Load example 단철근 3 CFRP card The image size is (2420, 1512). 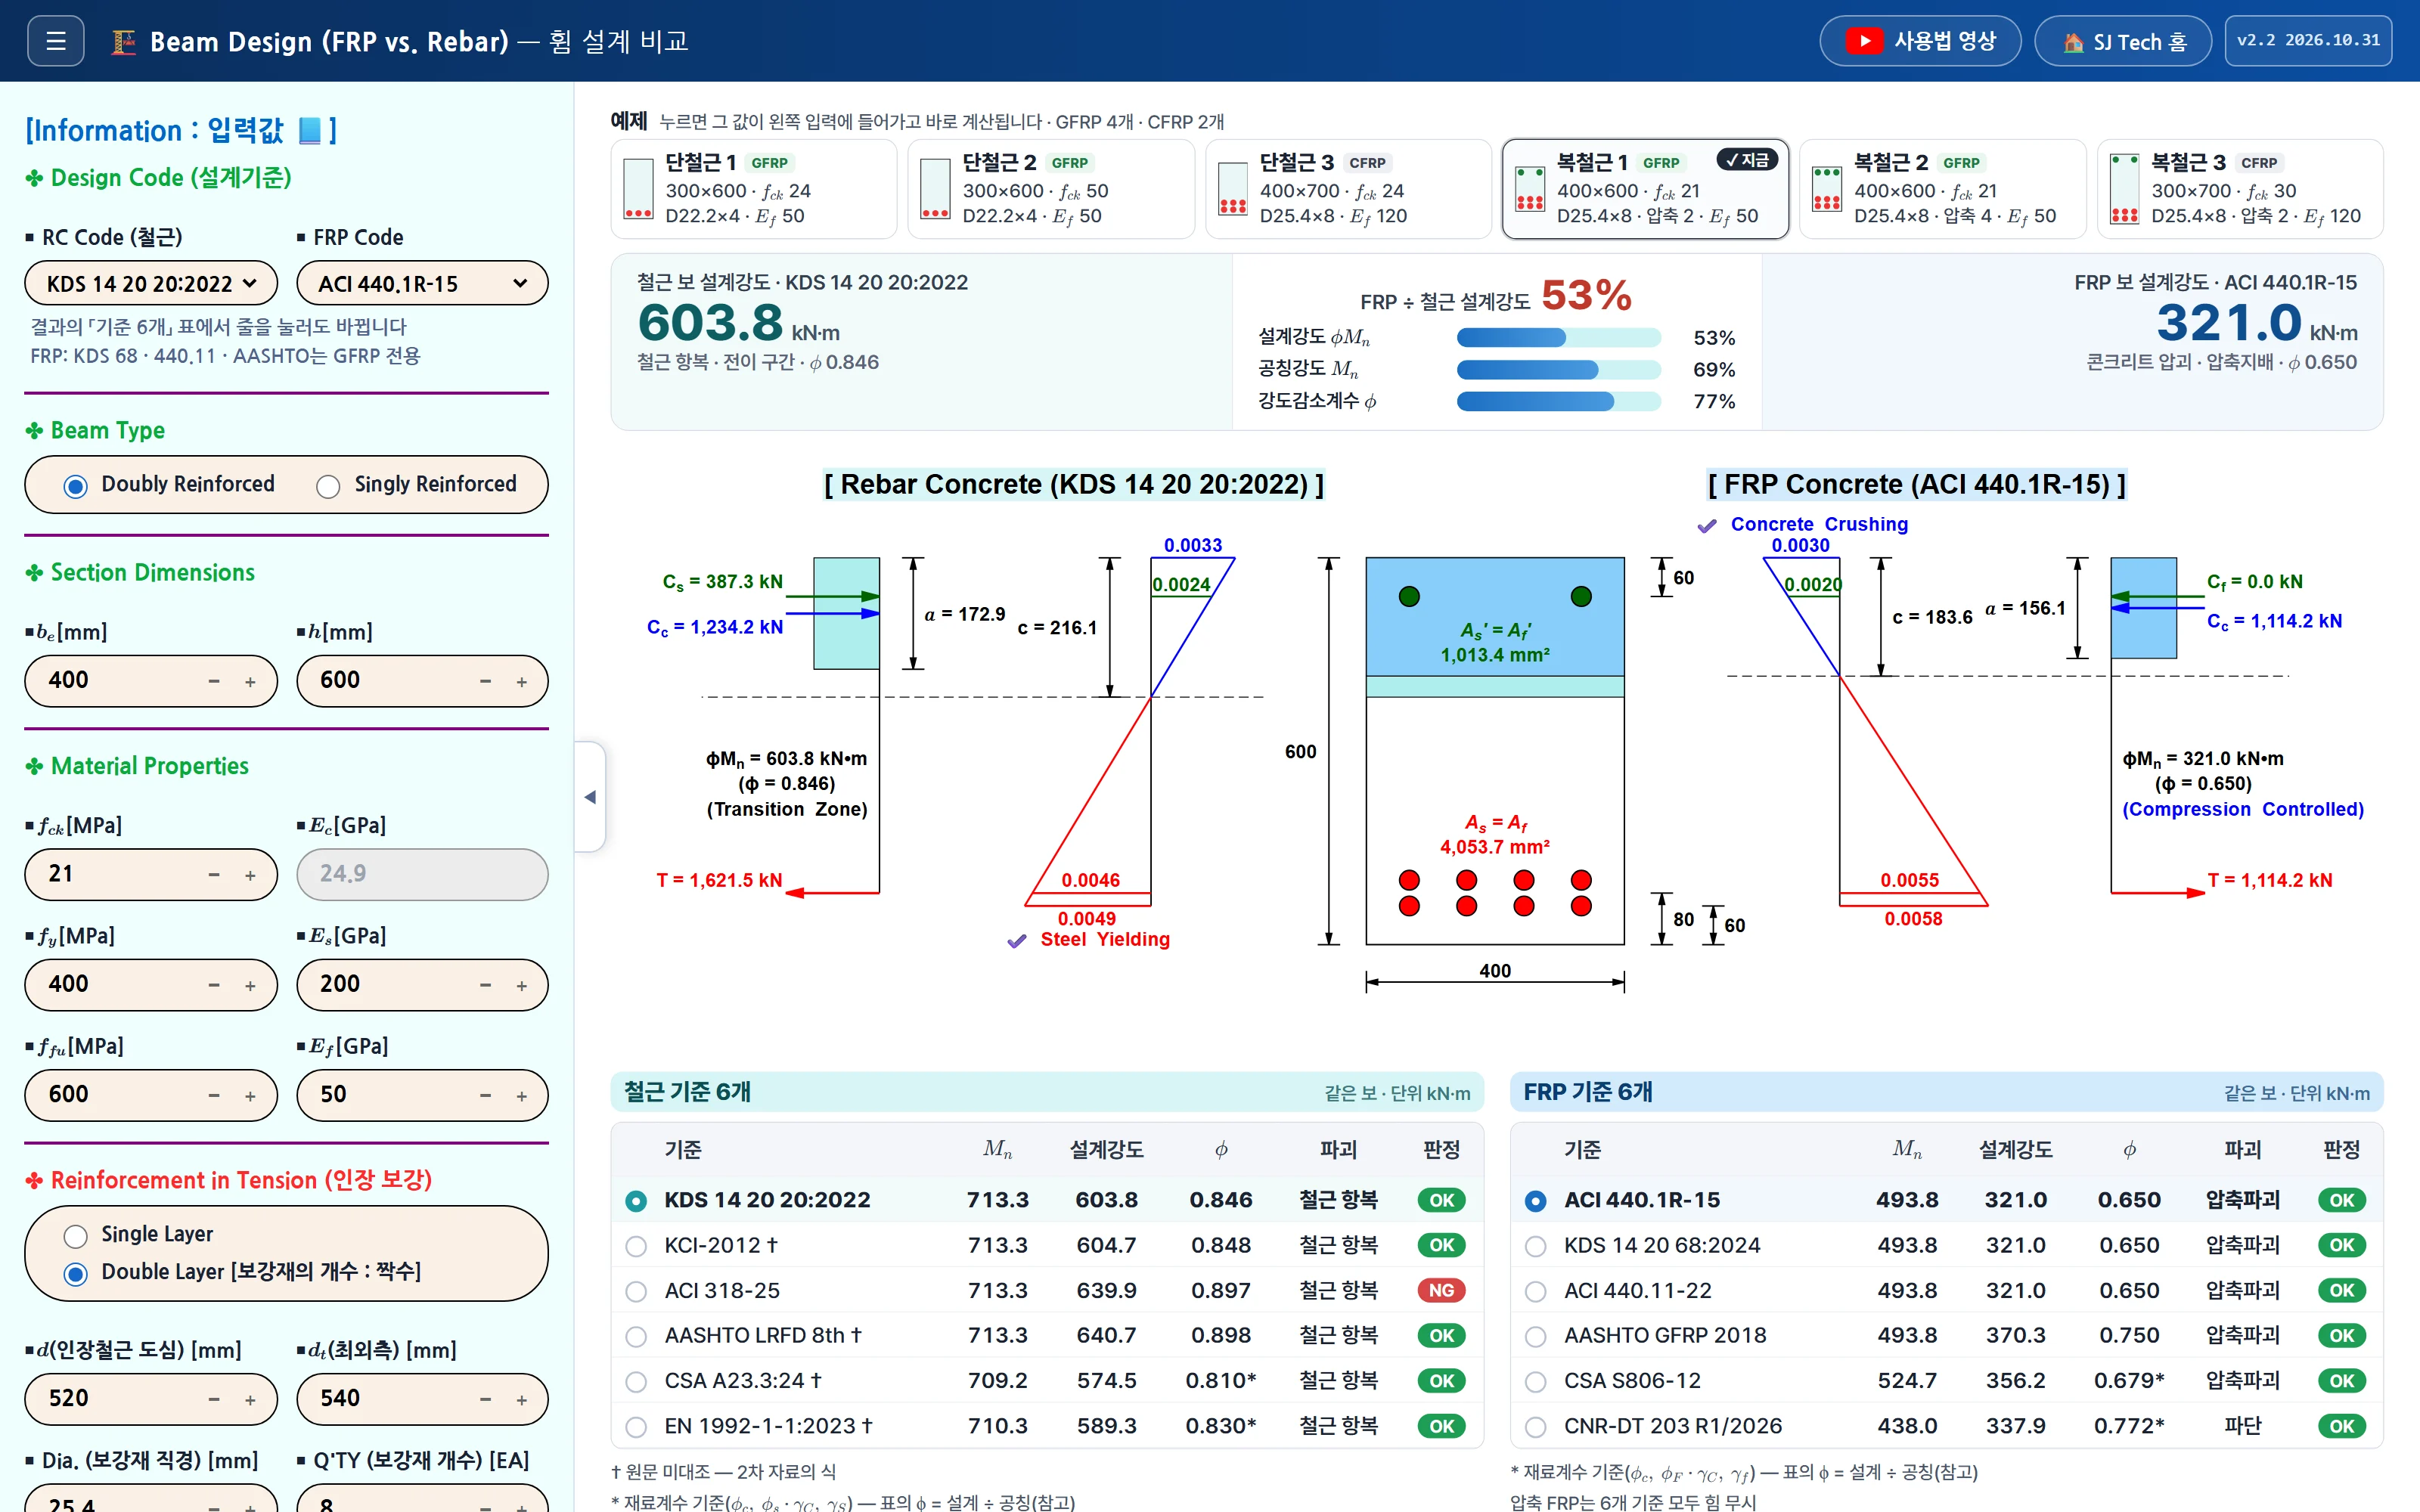click(x=1348, y=189)
